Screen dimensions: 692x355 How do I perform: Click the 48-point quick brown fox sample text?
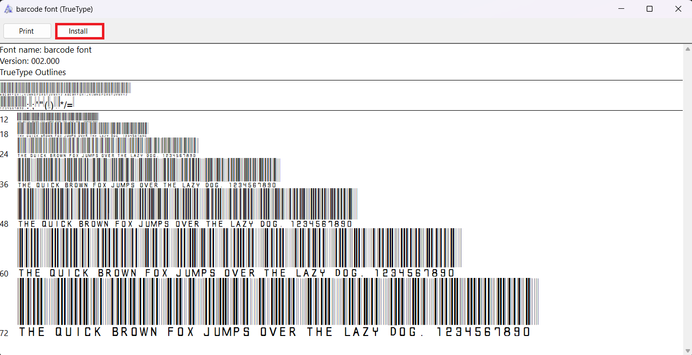click(x=188, y=208)
